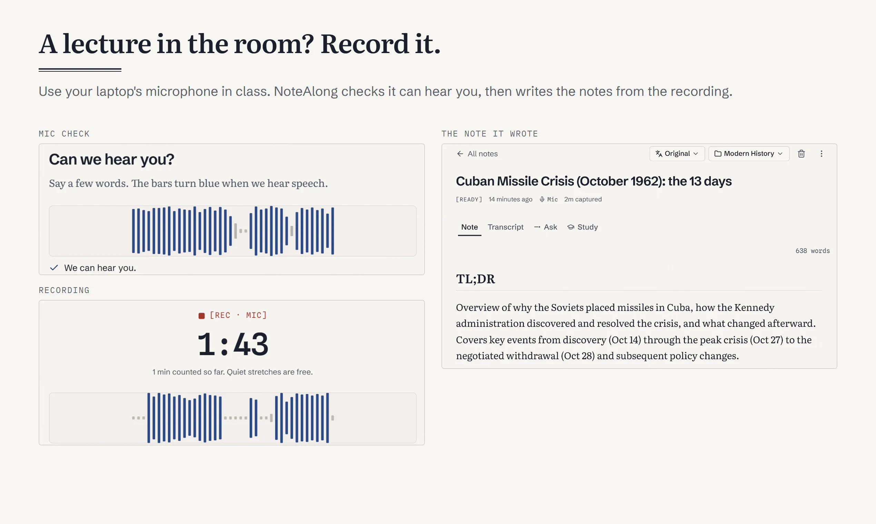The height and width of the screenshot is (524, 876).
Task: Click the Say a few words instruction
Action: [x=188, y=183]
